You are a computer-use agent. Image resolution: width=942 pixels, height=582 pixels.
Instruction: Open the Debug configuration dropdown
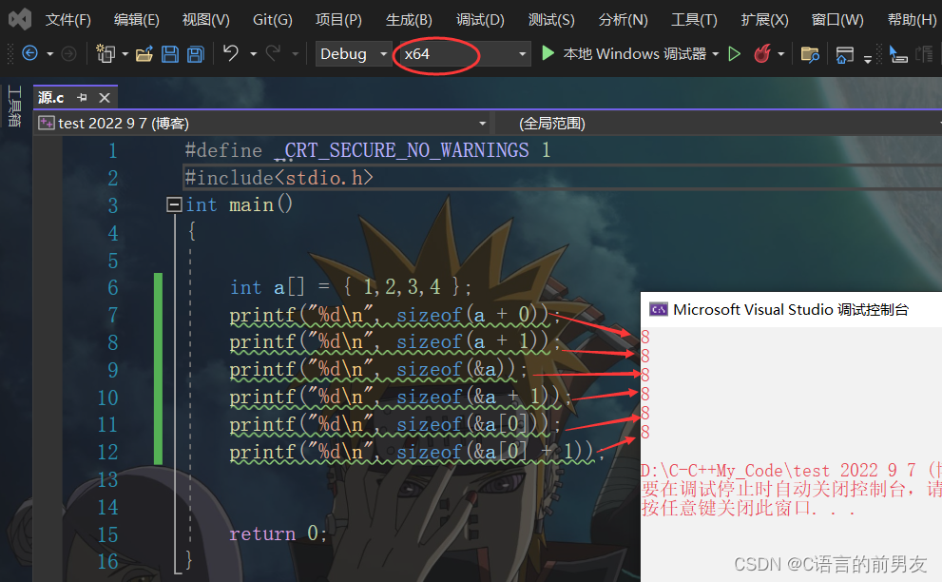pyautogui.click(x=354, y=53)
